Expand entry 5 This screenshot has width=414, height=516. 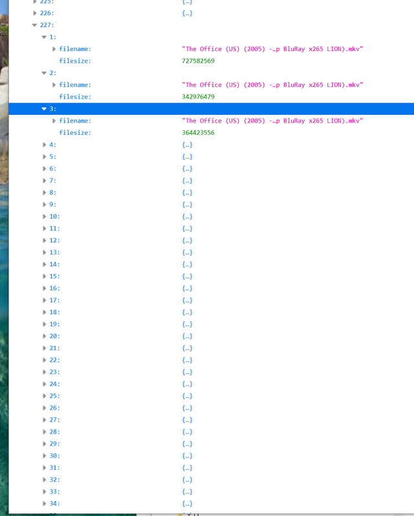pyautogui.click(x=45, y=157)
